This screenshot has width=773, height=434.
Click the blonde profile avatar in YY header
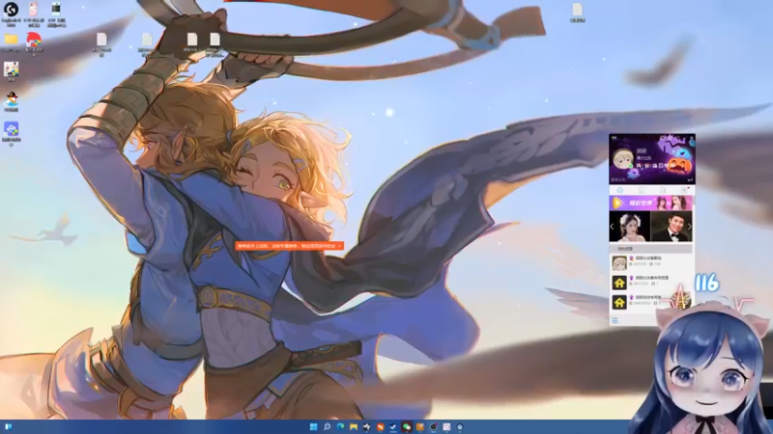(622, 159)
